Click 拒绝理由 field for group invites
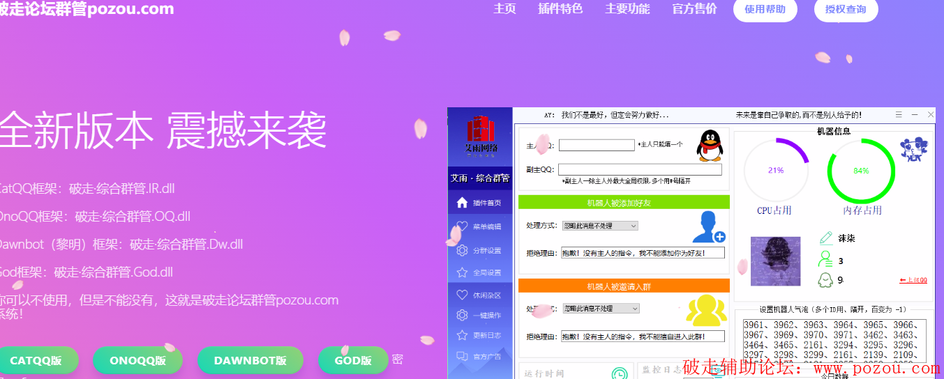The image size is (944, 379). 643,337
